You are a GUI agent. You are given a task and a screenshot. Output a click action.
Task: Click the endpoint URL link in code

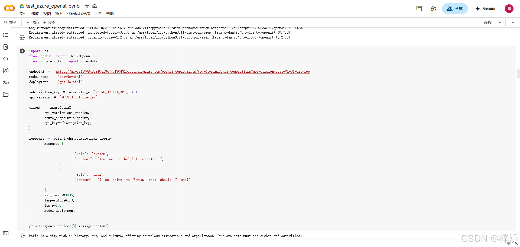[x=183, y=72]
